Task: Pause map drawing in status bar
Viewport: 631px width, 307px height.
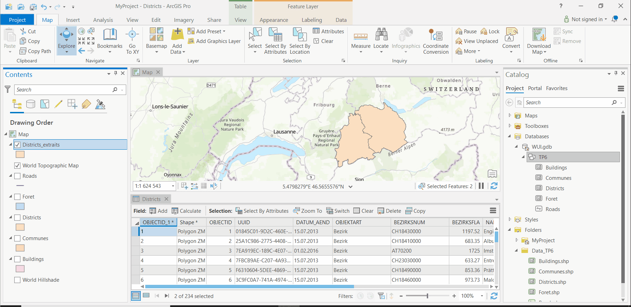Action: click(x=481, y=186)
